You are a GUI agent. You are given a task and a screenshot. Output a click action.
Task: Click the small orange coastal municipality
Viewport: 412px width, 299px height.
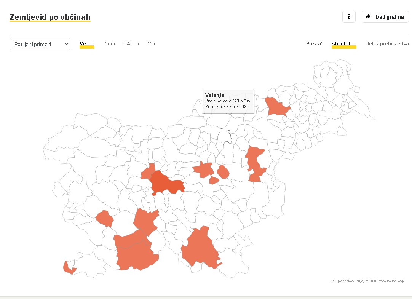coord(68,269)
